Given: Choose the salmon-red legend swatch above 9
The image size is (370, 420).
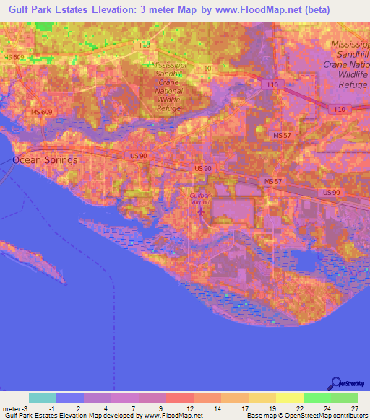Looking at the screenshot, I should point(180,398).
